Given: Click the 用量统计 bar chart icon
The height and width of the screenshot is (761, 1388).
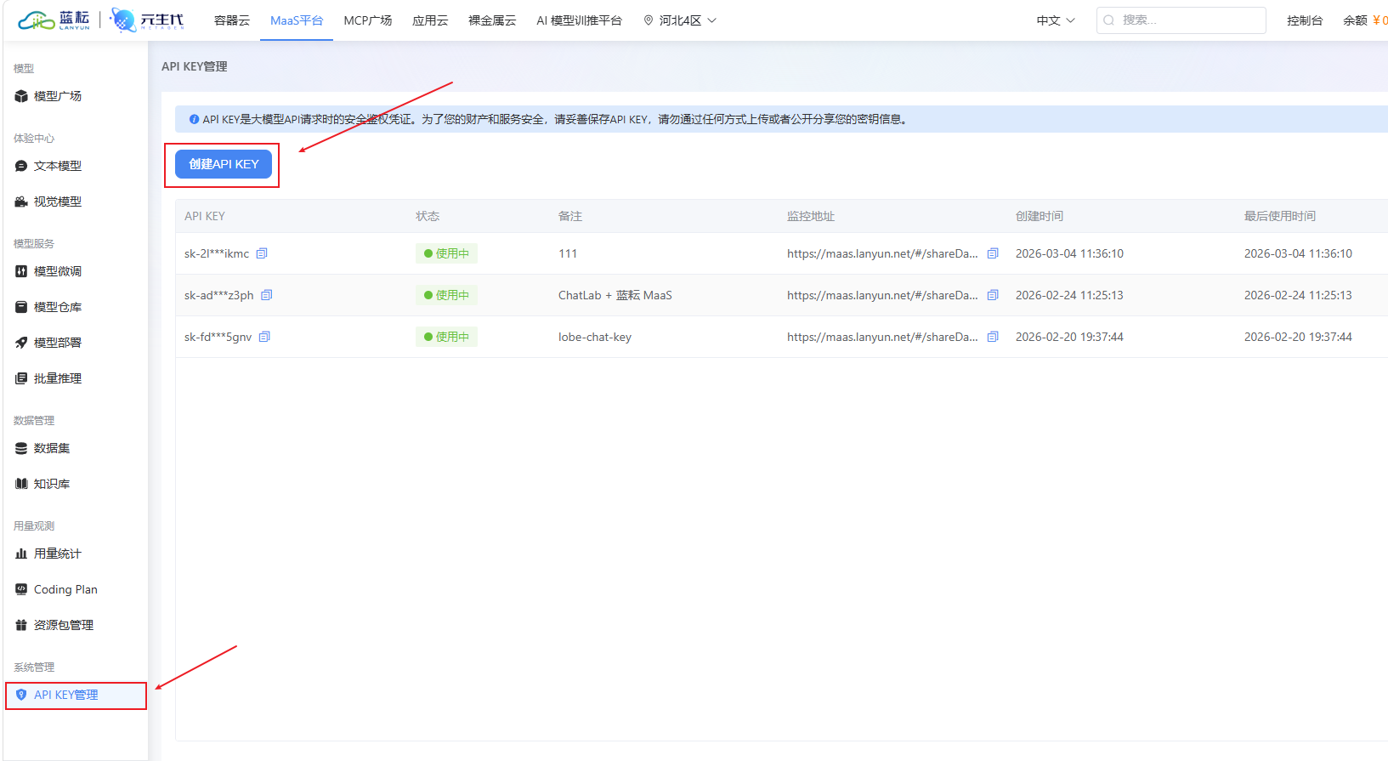Looking at the screenshot, I should click(21, 554).
